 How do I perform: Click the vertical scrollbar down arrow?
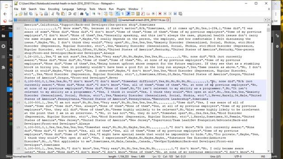pyautogui.click(x=268, y=151)
